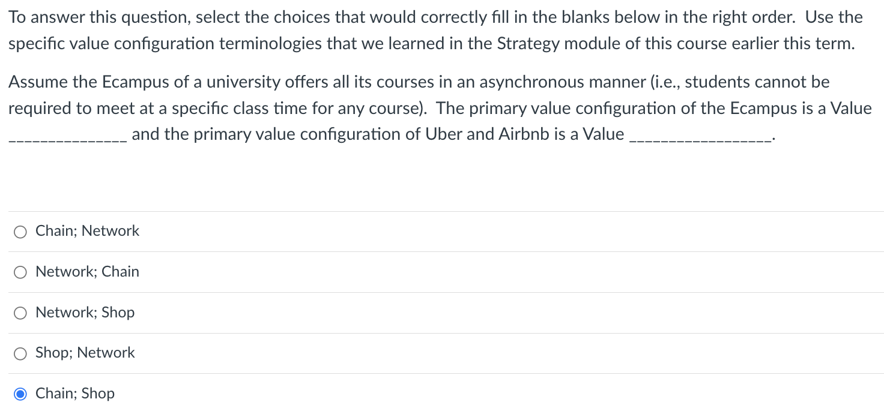
Task: Click the "Network; Shop" option row
Action: point(85,313)
